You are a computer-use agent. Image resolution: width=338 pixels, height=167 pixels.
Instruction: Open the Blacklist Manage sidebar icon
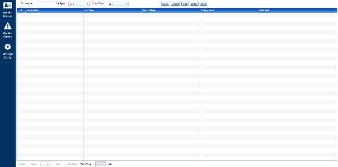pos(8,5)
